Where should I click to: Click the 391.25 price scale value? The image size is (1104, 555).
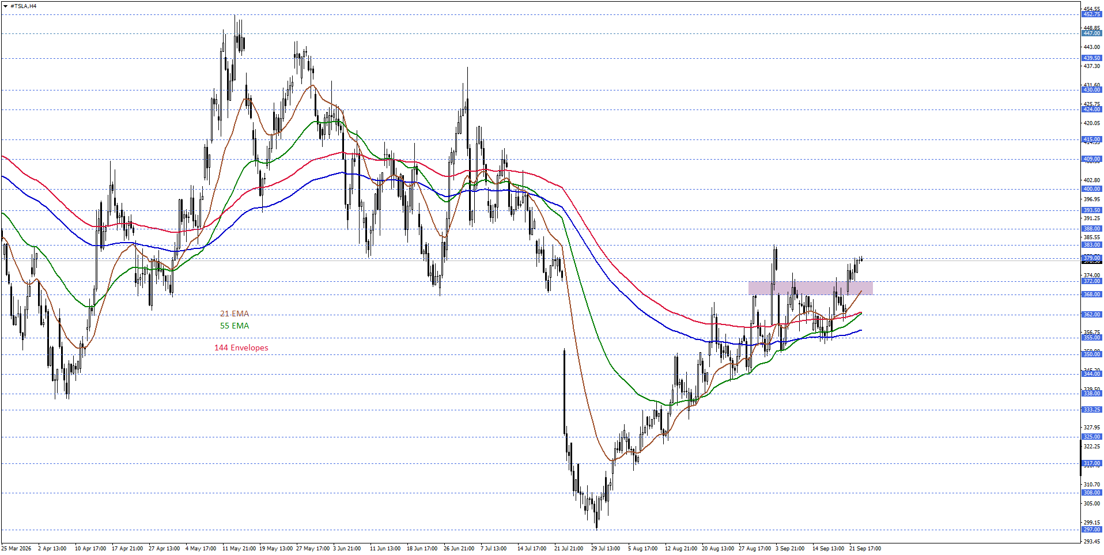point(1092,218)
